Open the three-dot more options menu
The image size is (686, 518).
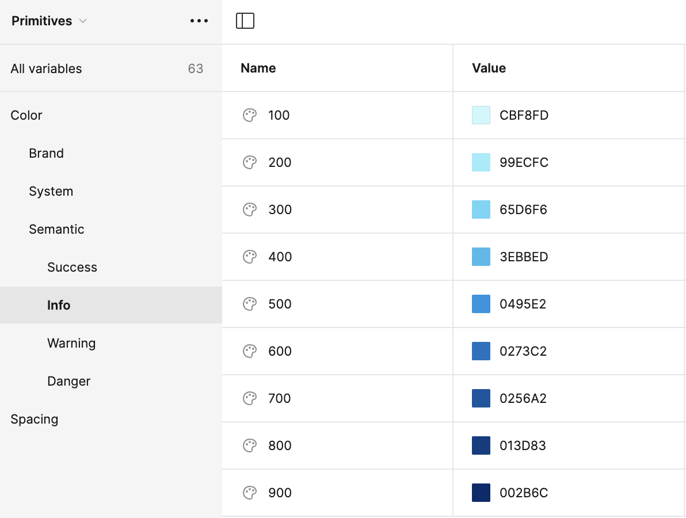(199, 21)
